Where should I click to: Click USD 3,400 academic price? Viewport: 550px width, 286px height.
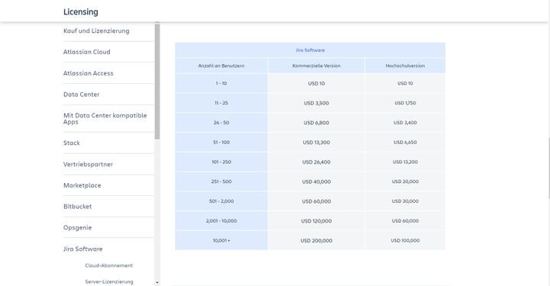(405, 123)
